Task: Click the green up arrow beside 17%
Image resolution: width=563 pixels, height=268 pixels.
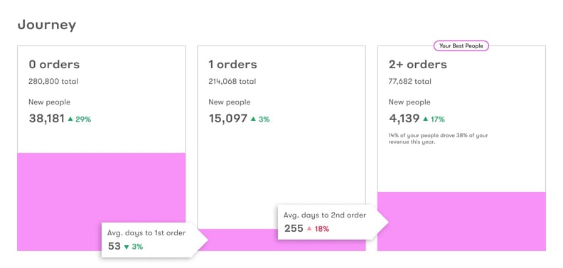Action: pos(426,119)
